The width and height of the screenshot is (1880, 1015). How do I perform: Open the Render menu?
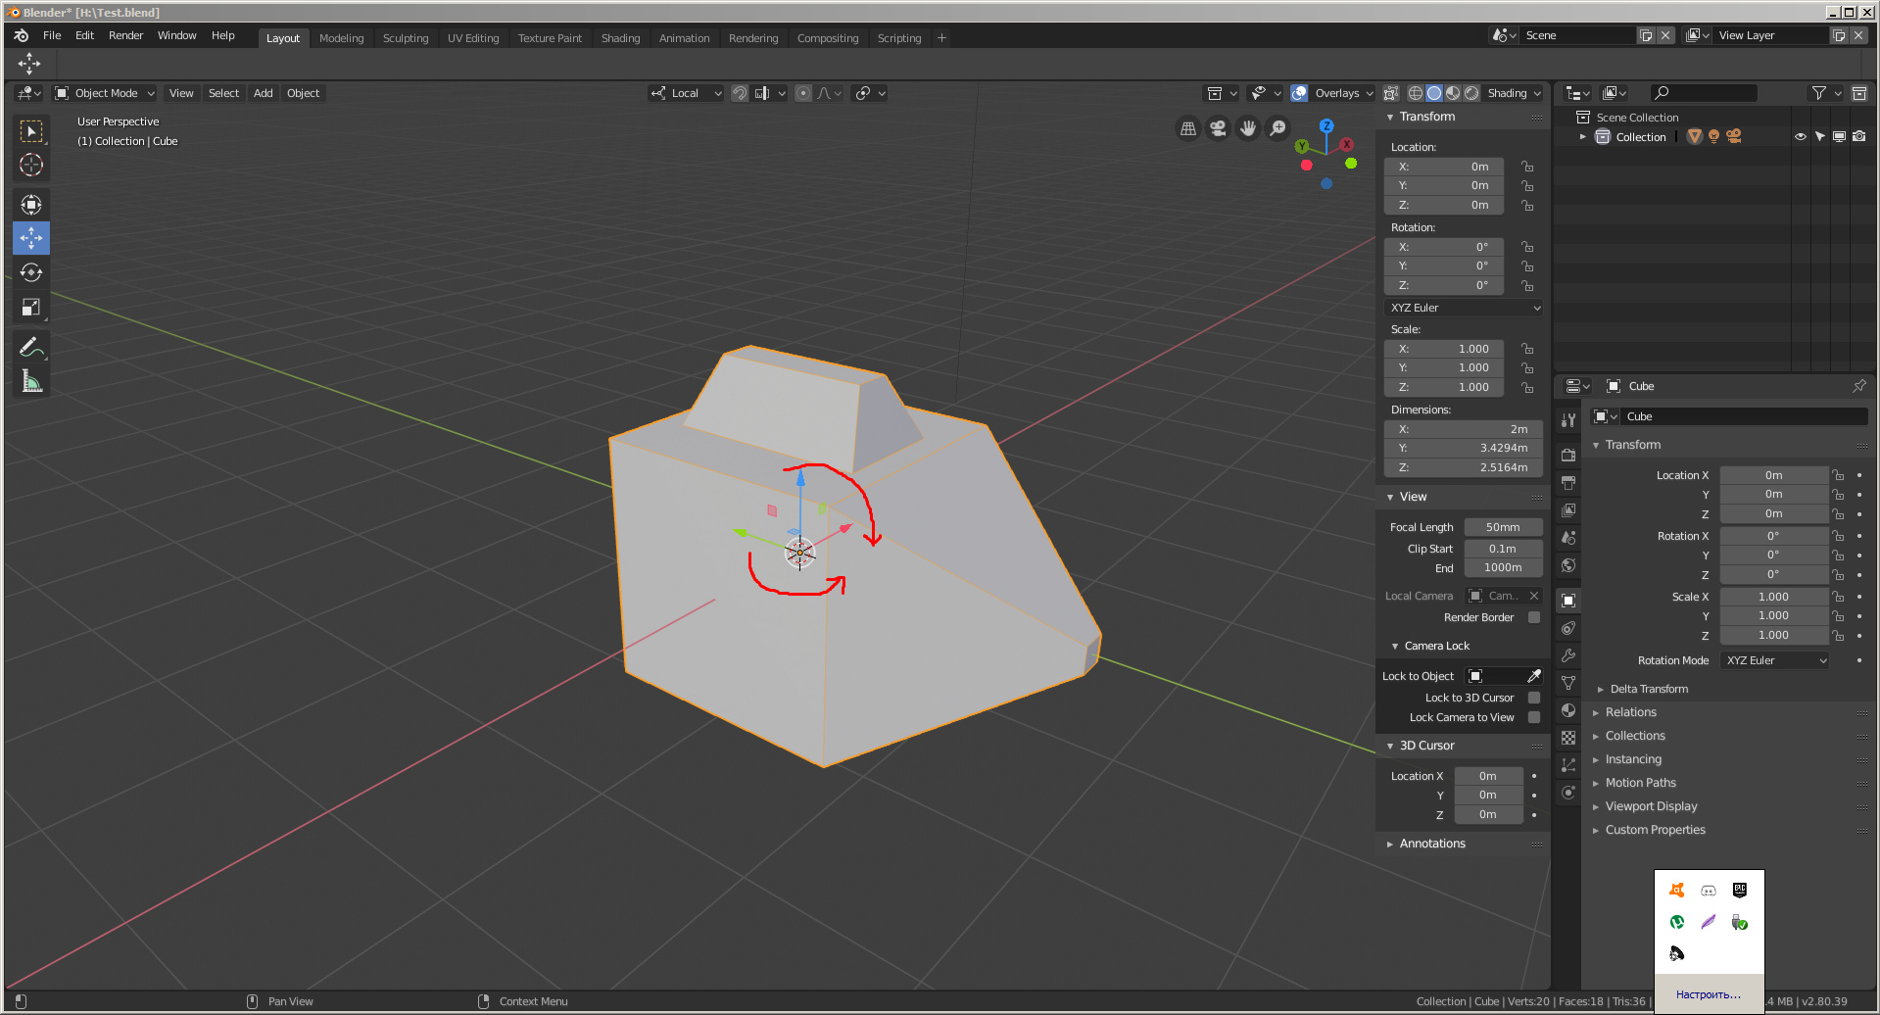(x=125, y=35)
